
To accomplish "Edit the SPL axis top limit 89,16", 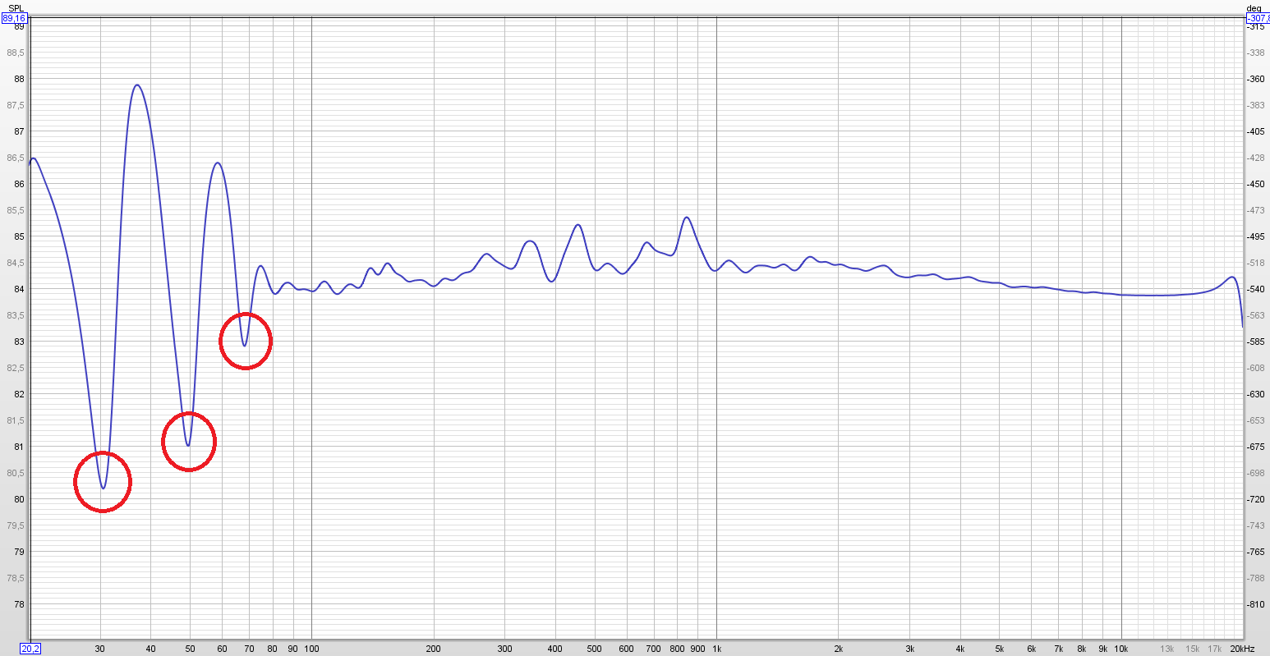I will [x=14, y=17].
